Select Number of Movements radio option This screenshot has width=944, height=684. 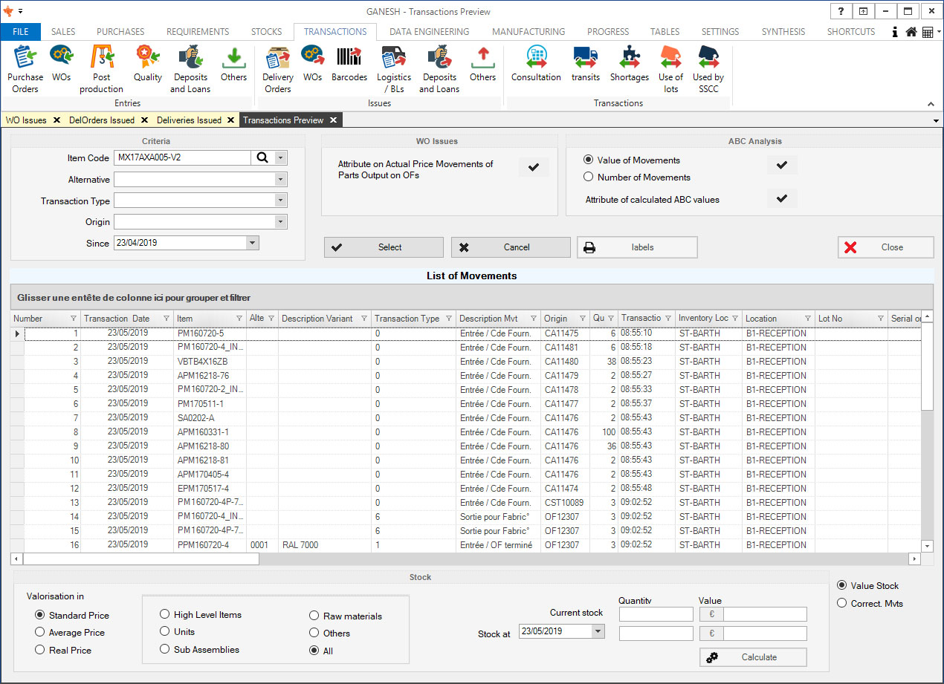589,177
